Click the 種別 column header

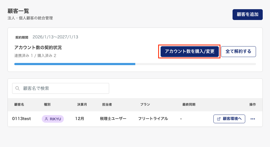tap(47, 105)
